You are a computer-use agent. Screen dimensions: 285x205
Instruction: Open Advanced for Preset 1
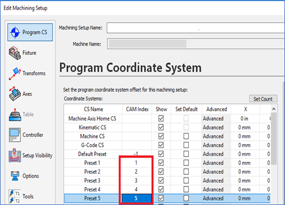(x=216, y=163)
